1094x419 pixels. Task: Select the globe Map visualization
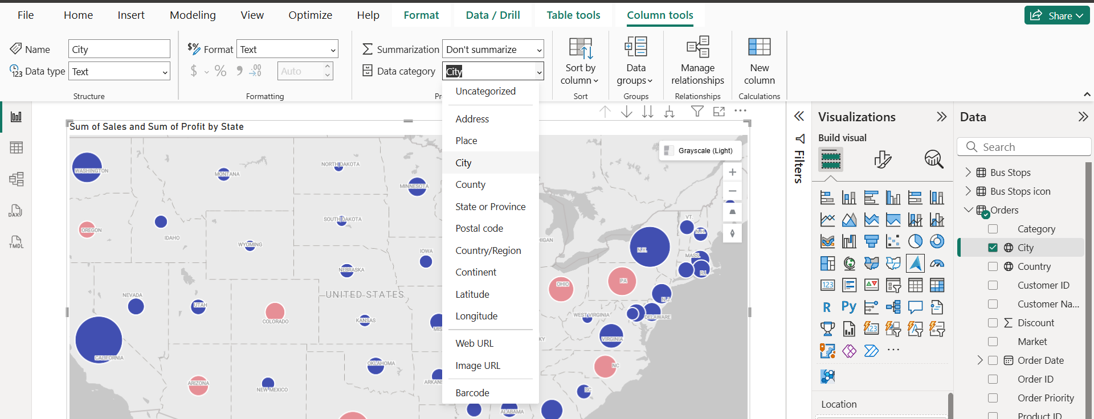click(x=849, y=263)
